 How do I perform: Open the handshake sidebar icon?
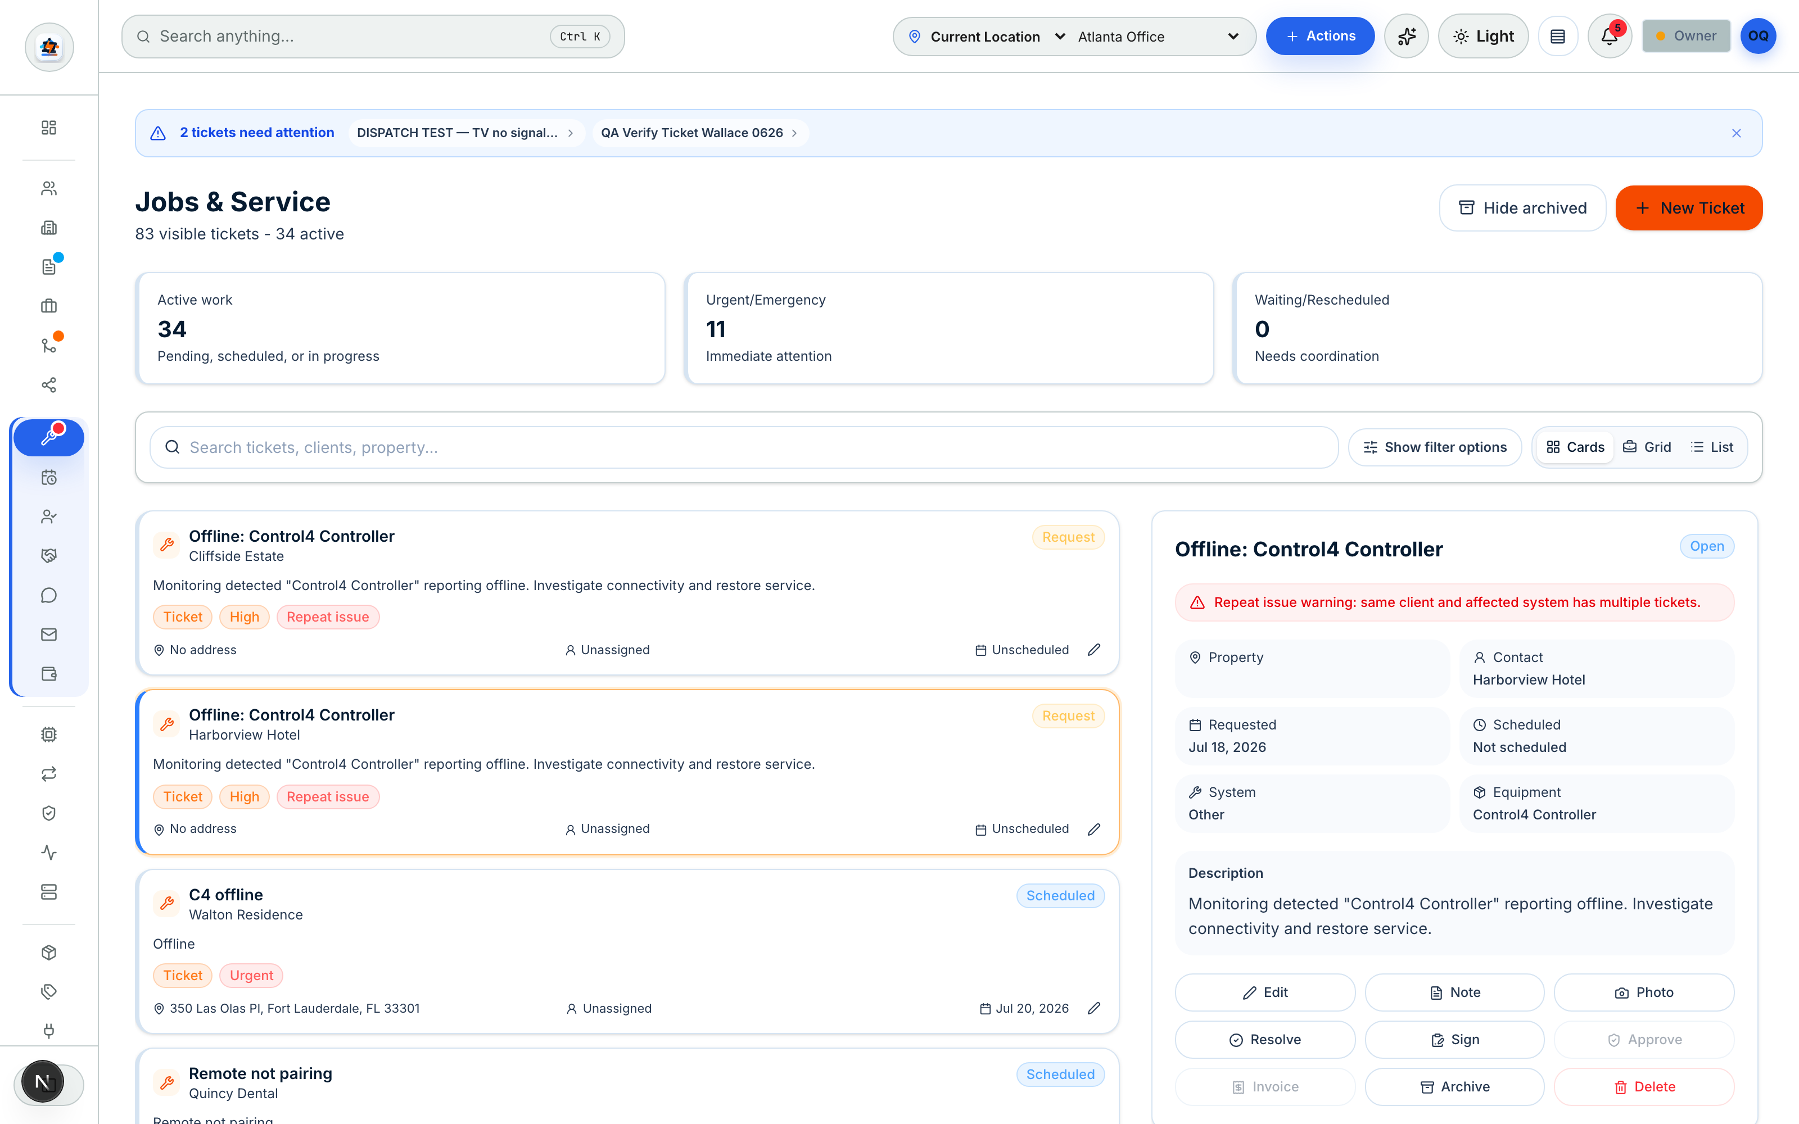tap(49, 556)
